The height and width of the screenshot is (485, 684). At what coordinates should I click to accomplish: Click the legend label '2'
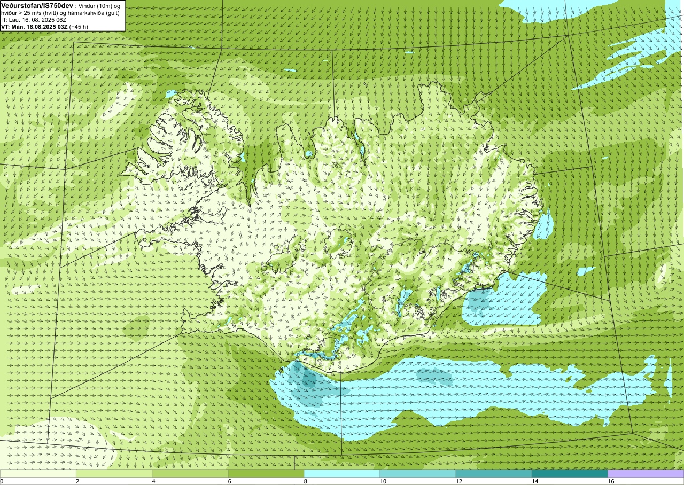pyautogui.click(x=77, y=481)
